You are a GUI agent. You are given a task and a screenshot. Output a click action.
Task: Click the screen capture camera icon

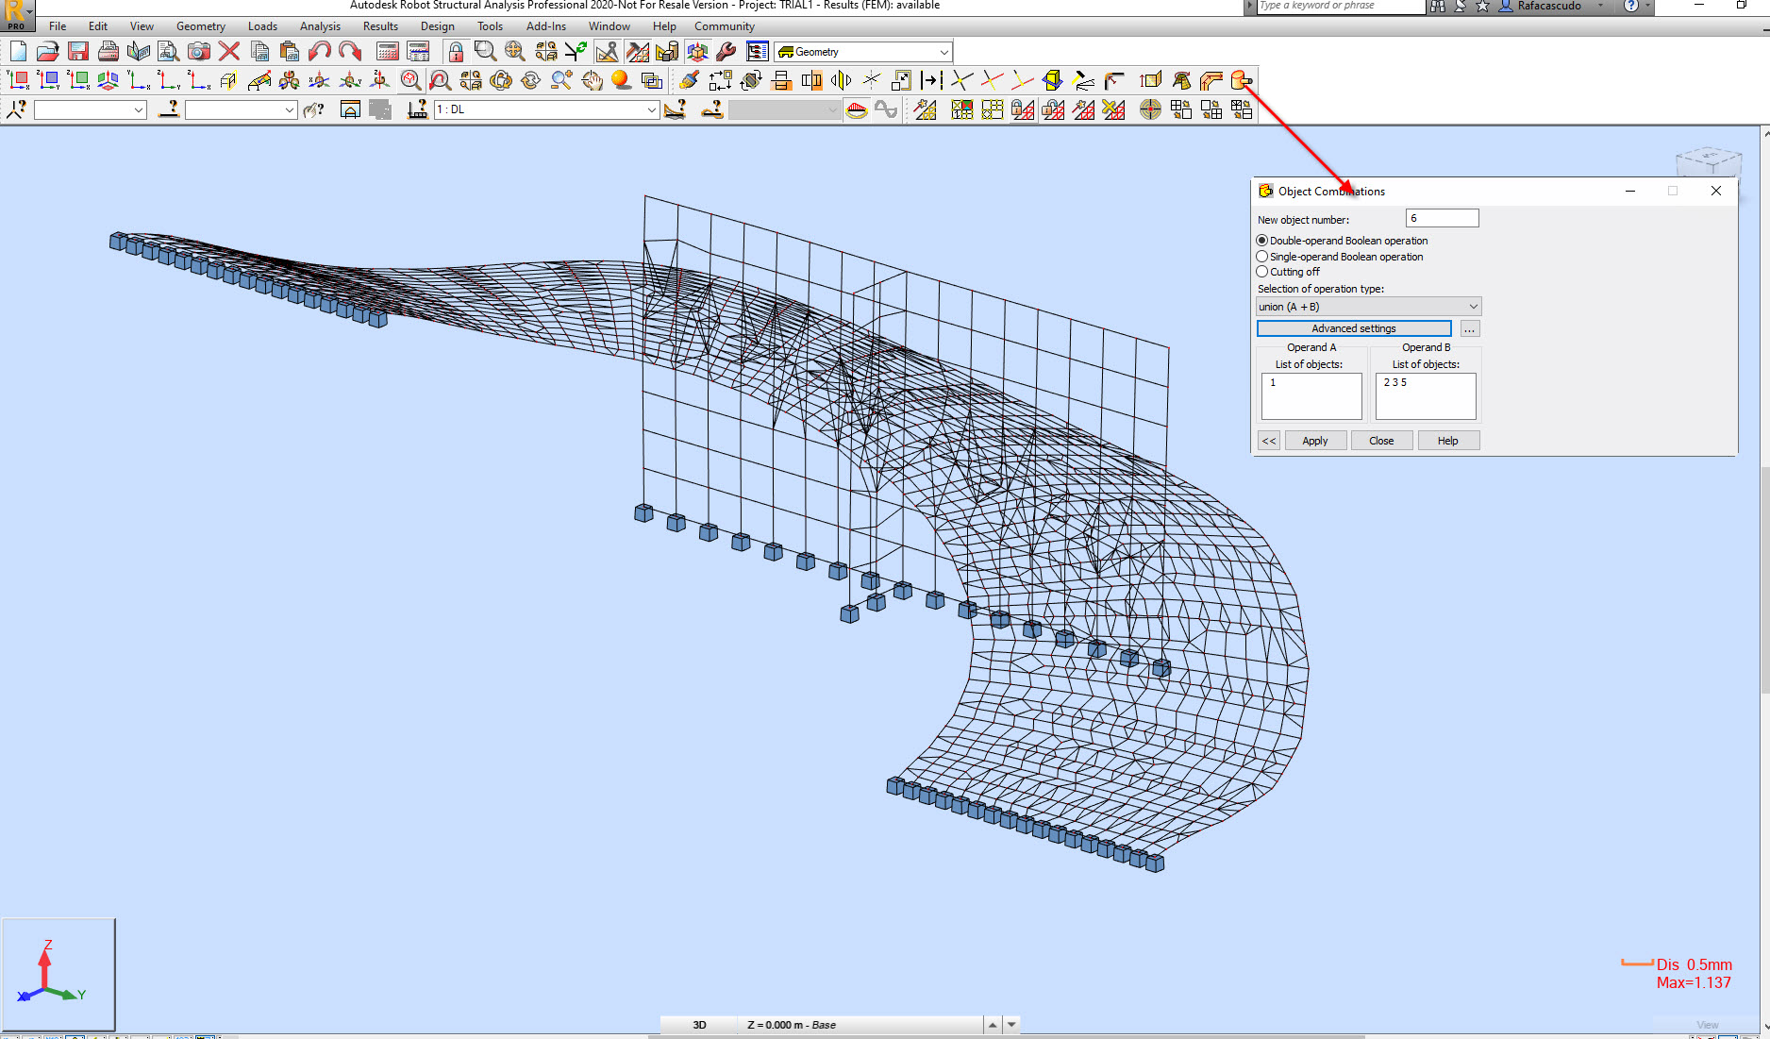199,52
